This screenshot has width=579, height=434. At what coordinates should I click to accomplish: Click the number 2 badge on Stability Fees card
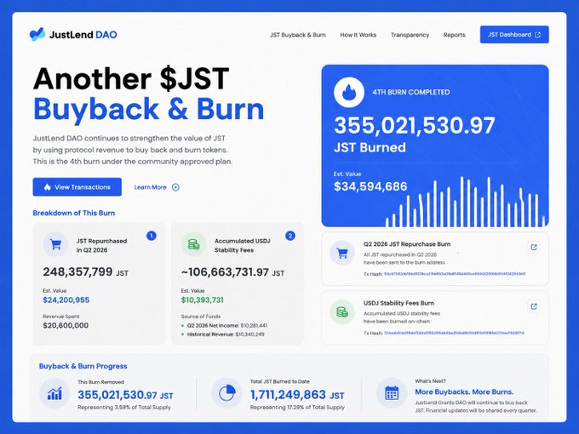coord(290,236)
